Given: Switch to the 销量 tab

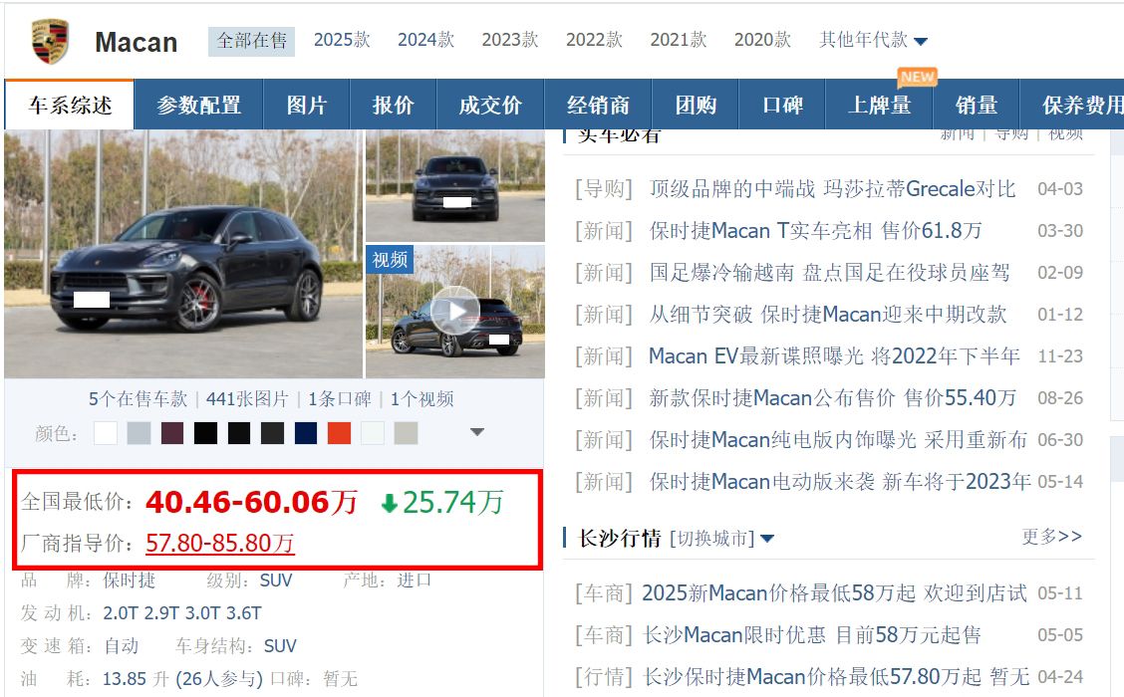Looking at the screenshot, I should (x=977, y=105).
